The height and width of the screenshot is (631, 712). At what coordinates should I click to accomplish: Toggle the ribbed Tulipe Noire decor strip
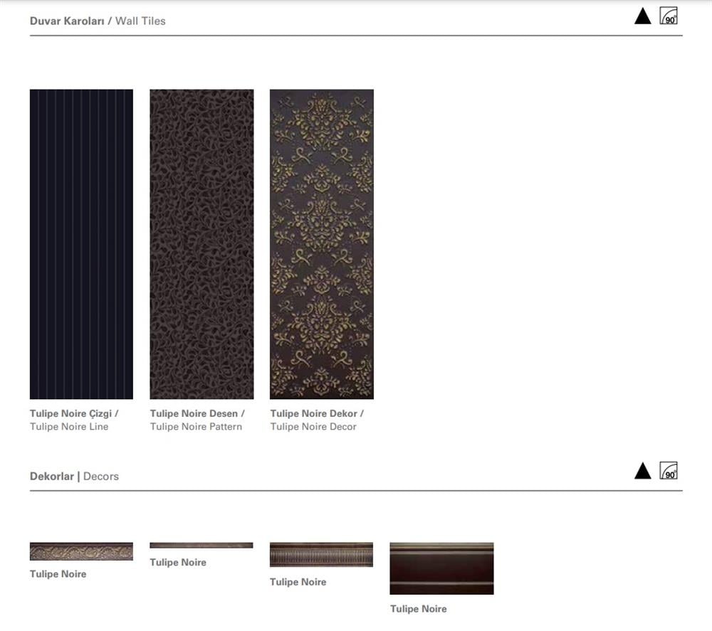tap(320, 553)
